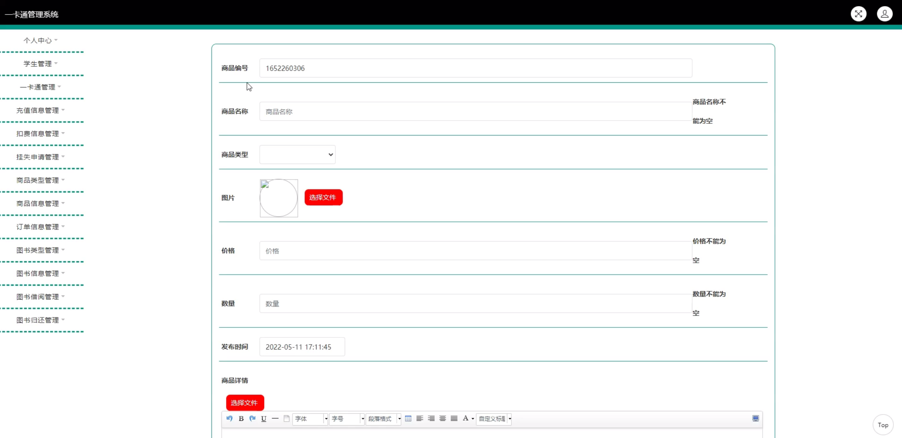This screenshot has height=438, width=902.
Task: Align text left in editor
Action: pyautogui.click(x=420, y=418)
